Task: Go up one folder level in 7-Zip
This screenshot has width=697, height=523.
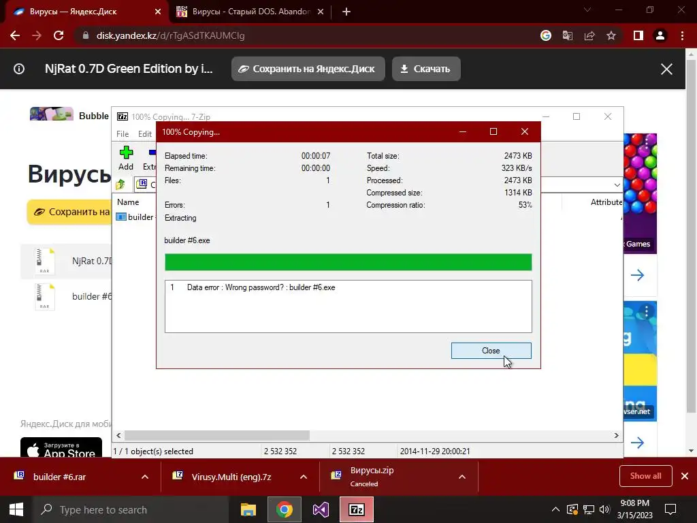Action: (x=120, y=184)
